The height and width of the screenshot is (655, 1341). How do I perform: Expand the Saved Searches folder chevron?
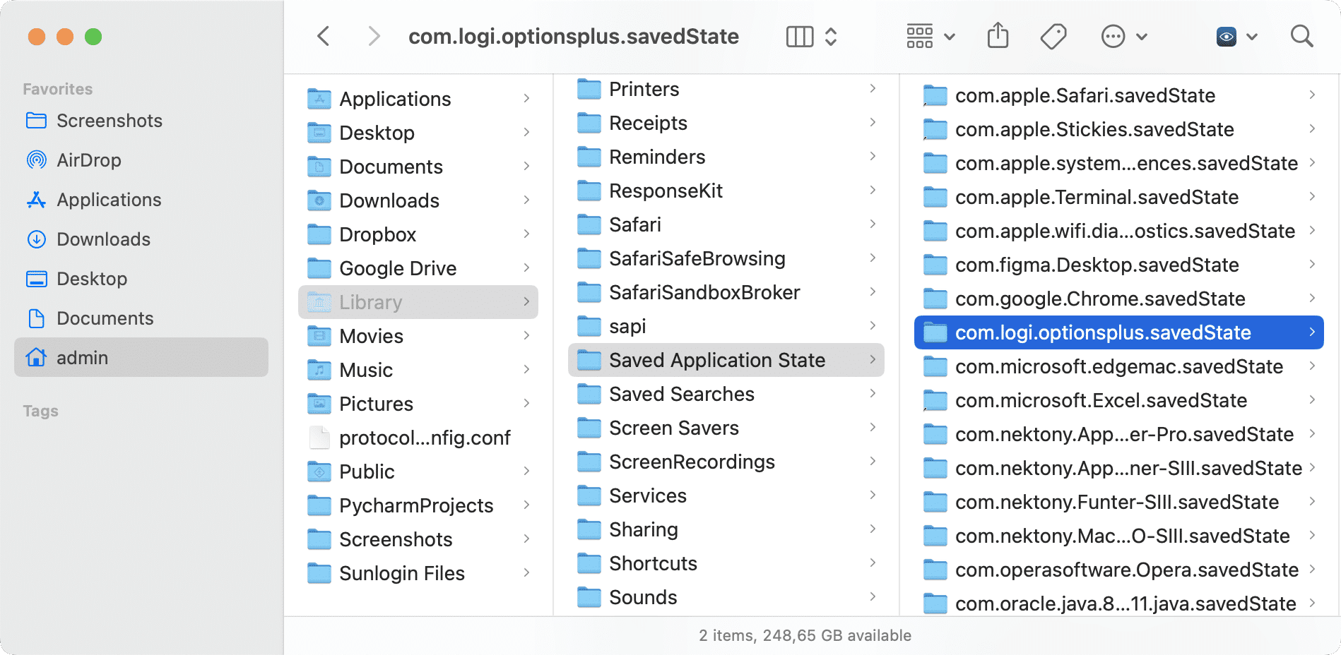(x=873, y=394)
